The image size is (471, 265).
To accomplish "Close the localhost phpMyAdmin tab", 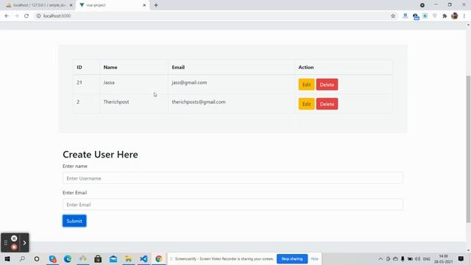I will pos(71,5).
